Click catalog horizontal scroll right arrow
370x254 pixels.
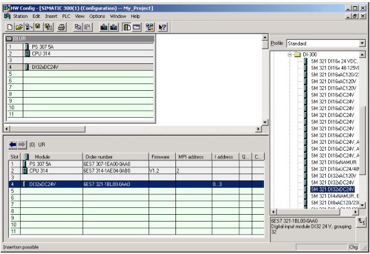click(x=356, y=212)
